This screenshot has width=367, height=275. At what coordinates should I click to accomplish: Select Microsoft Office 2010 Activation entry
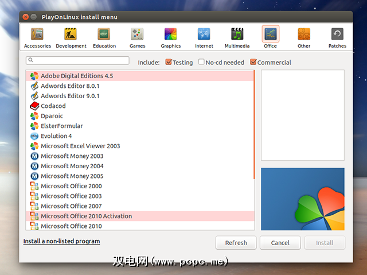tap(140, 216)
